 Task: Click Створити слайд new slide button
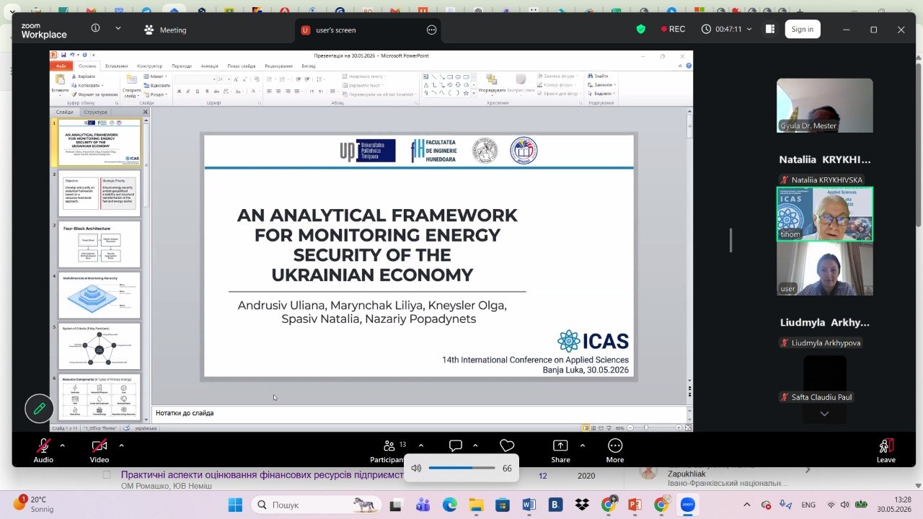131,86
